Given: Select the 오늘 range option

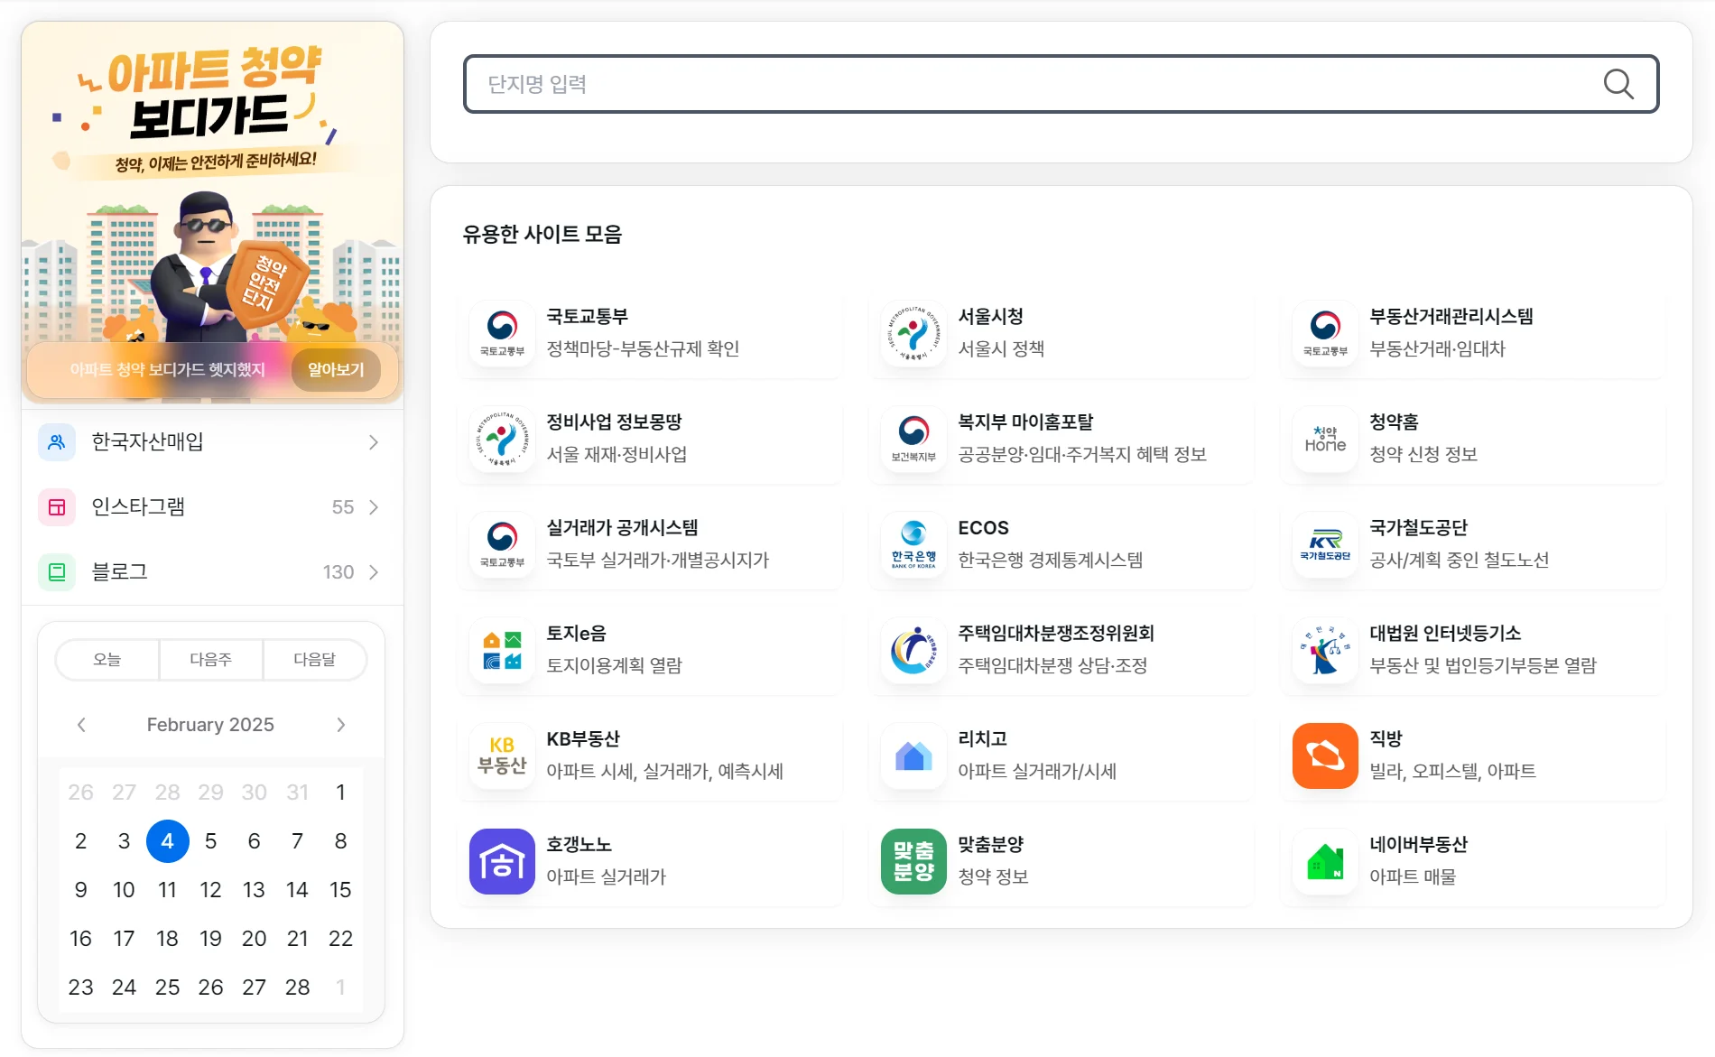Looking at the screenshot, I should tap(107, 660).
